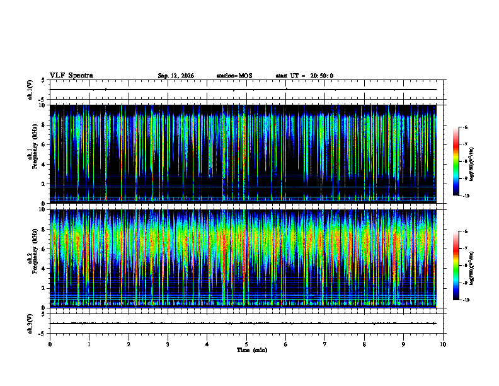Click the 7 minute tick label on time axis
This screenshot has height=386, width=499.
coord(325,344)
